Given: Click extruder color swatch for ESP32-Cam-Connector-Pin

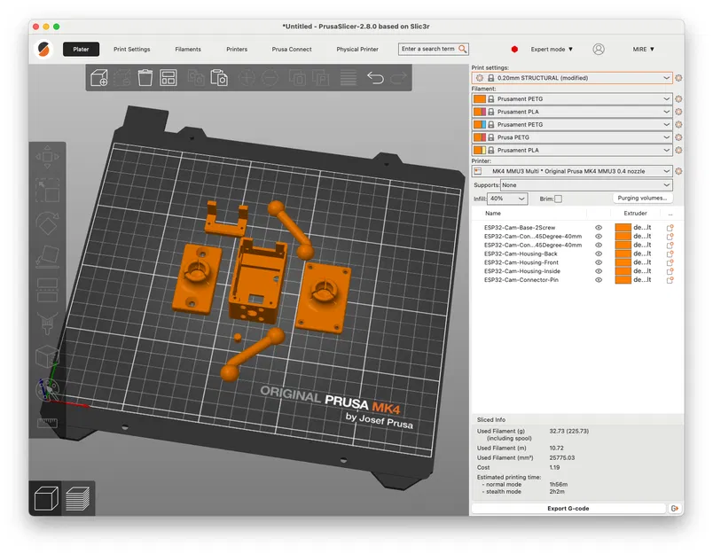Looking at the screenshot, I should pos(623,280).
